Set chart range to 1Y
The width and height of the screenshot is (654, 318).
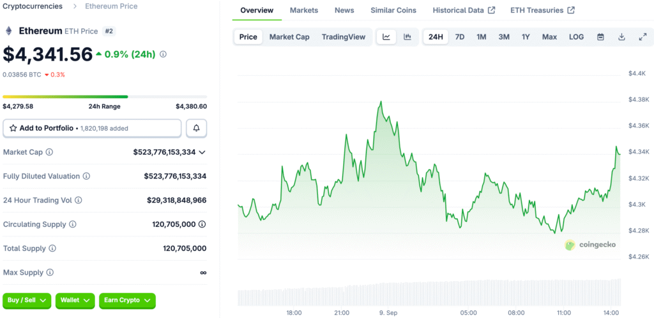(526, 37)
